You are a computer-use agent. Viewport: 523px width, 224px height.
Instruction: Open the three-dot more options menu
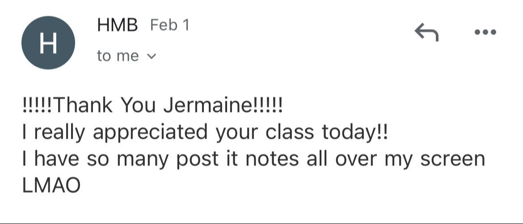pos(485,32)
